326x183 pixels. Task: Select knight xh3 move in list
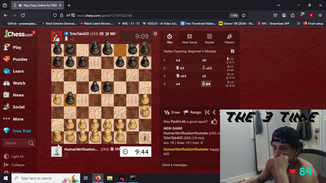[181, 76]
